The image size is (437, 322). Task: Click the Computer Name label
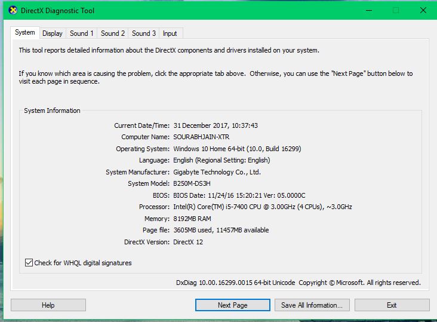[146, 137]
